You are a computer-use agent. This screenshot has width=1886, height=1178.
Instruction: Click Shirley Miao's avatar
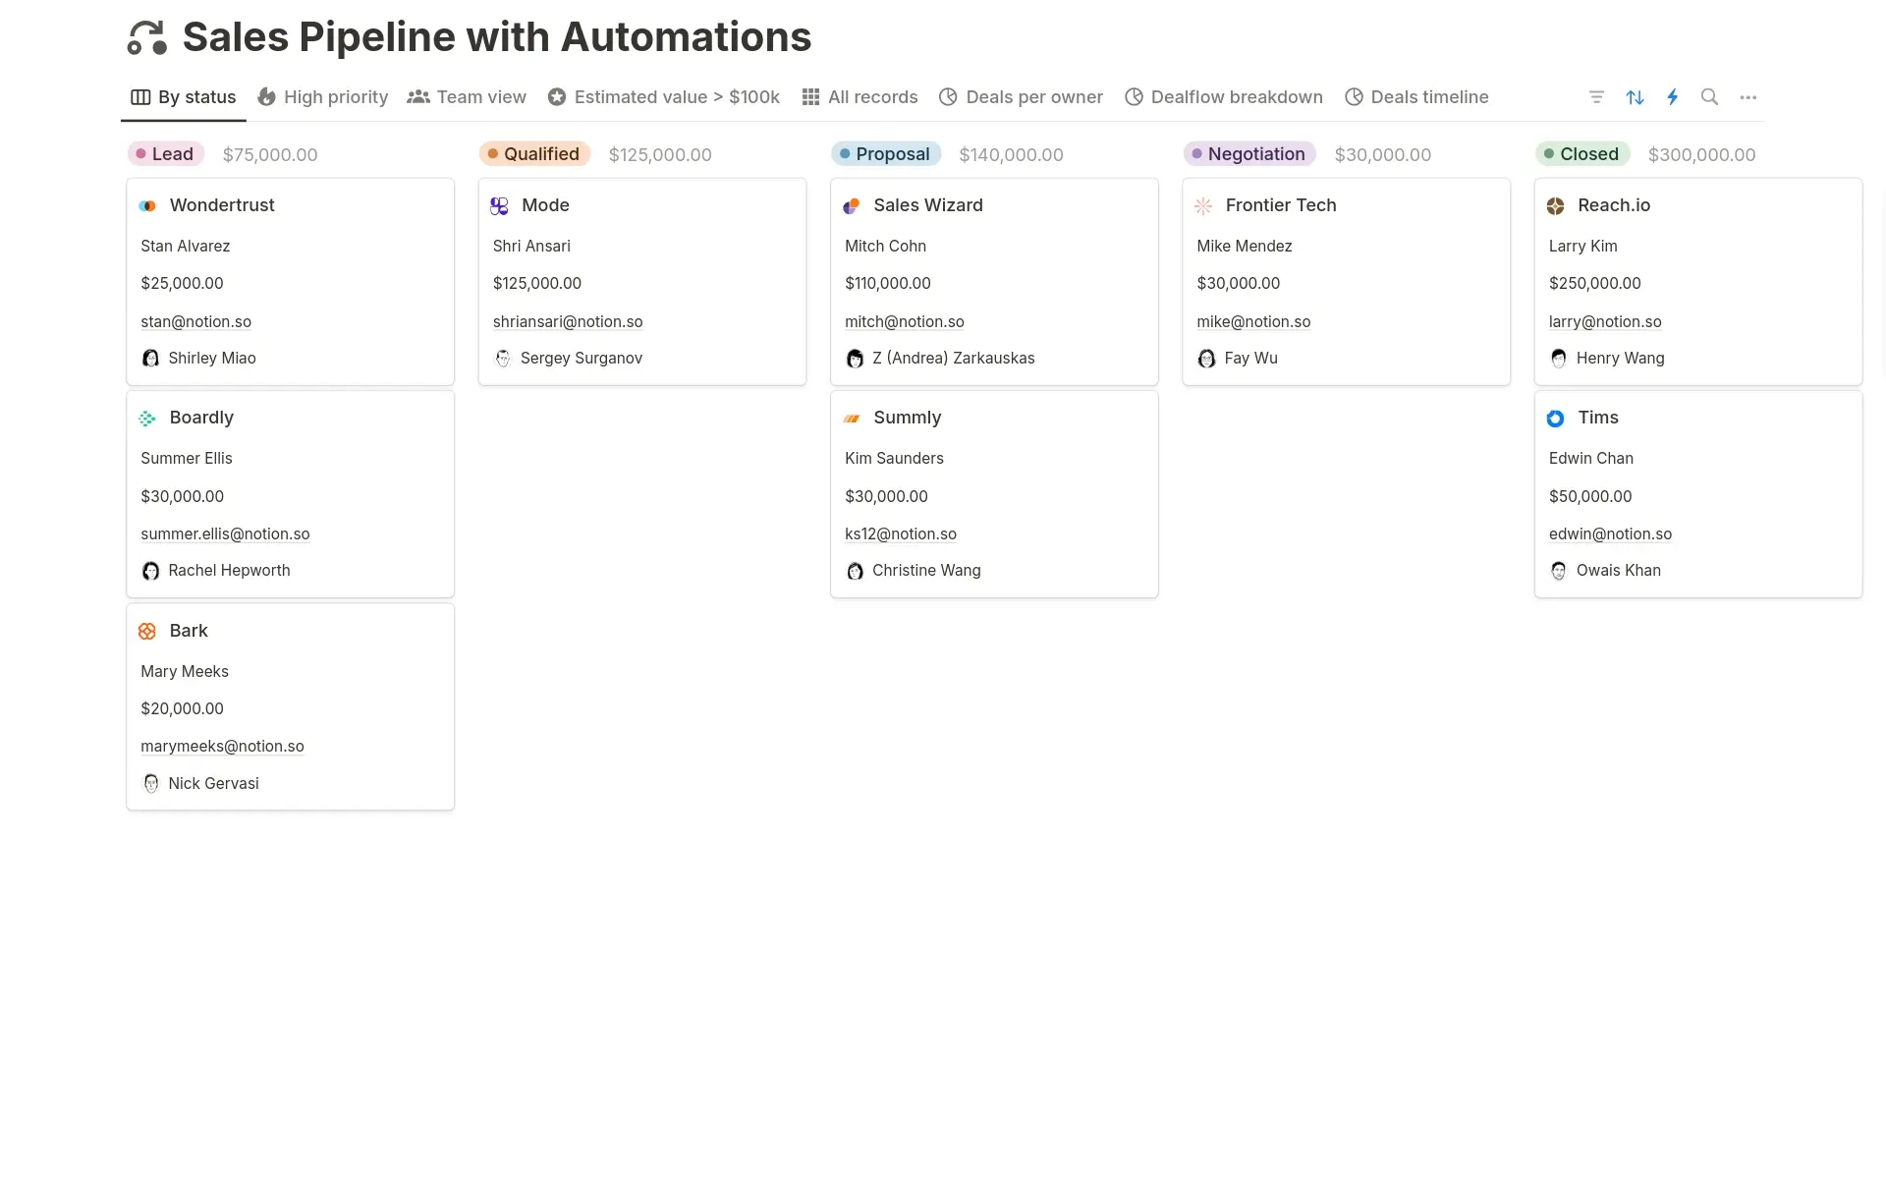click(x=150, y=358)
